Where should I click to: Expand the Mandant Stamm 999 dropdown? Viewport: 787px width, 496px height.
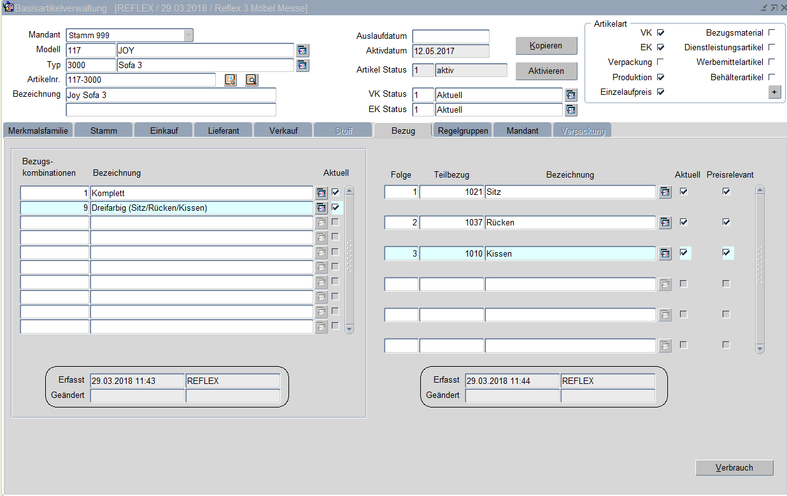click(x=188, y=36)
